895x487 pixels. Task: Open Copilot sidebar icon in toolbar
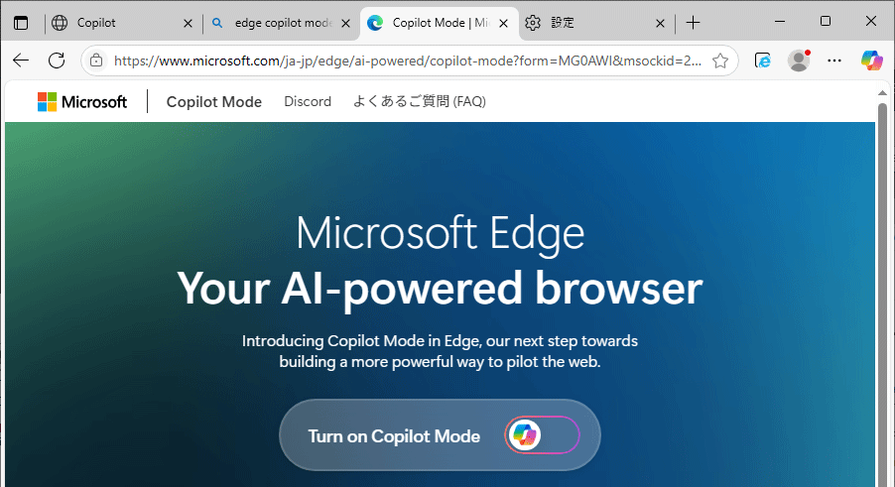click(x=871, y=61)
